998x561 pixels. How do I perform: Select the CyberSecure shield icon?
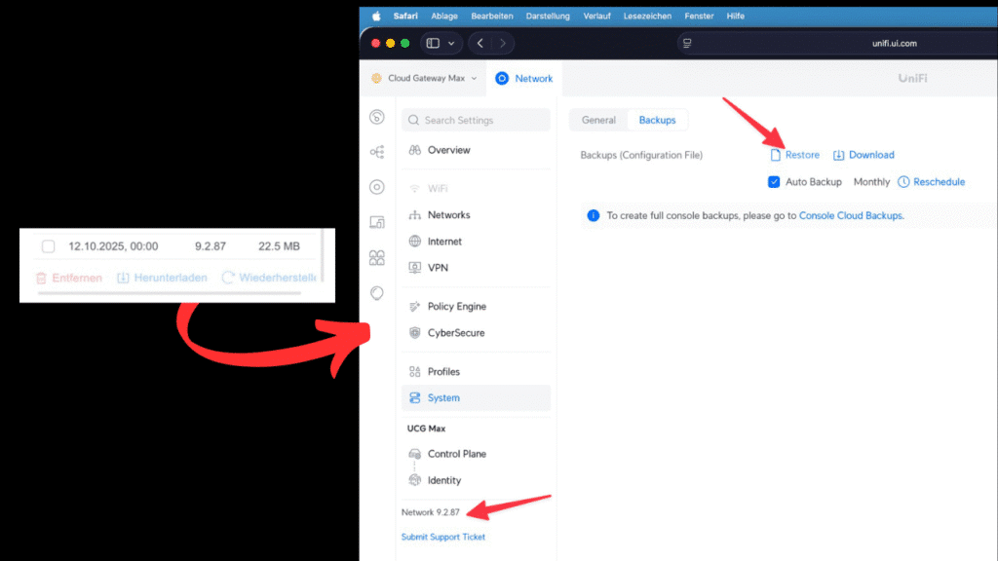point(415,333)
